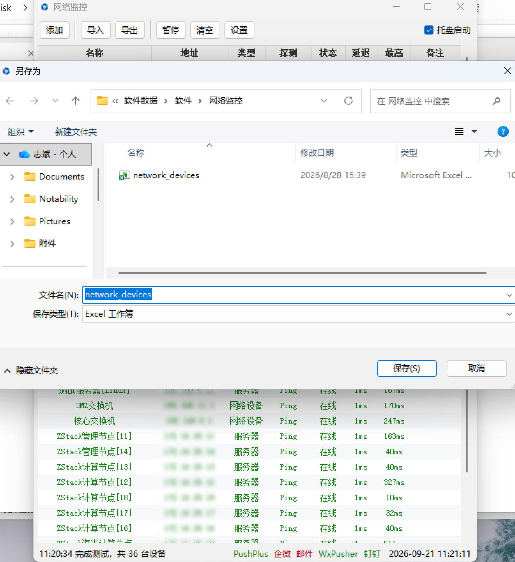Image resolution: width=515 pixels, height=562 pixels.
Task: Click the 附件 folder icon
Action: [x=30, y=243]
